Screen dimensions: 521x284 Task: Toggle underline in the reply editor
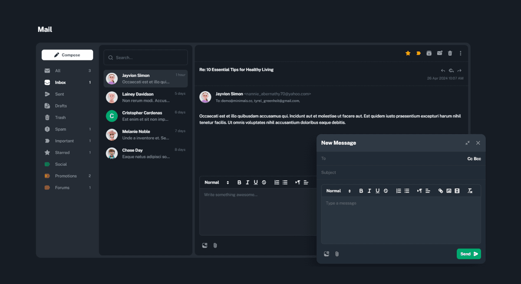point(256,182)
